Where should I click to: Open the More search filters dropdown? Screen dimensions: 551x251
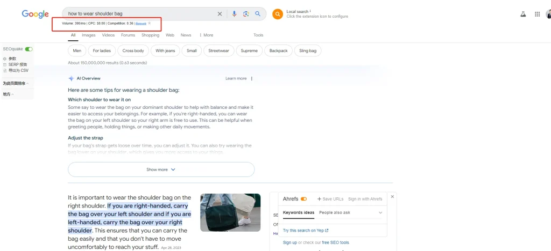tap(206, 35)
